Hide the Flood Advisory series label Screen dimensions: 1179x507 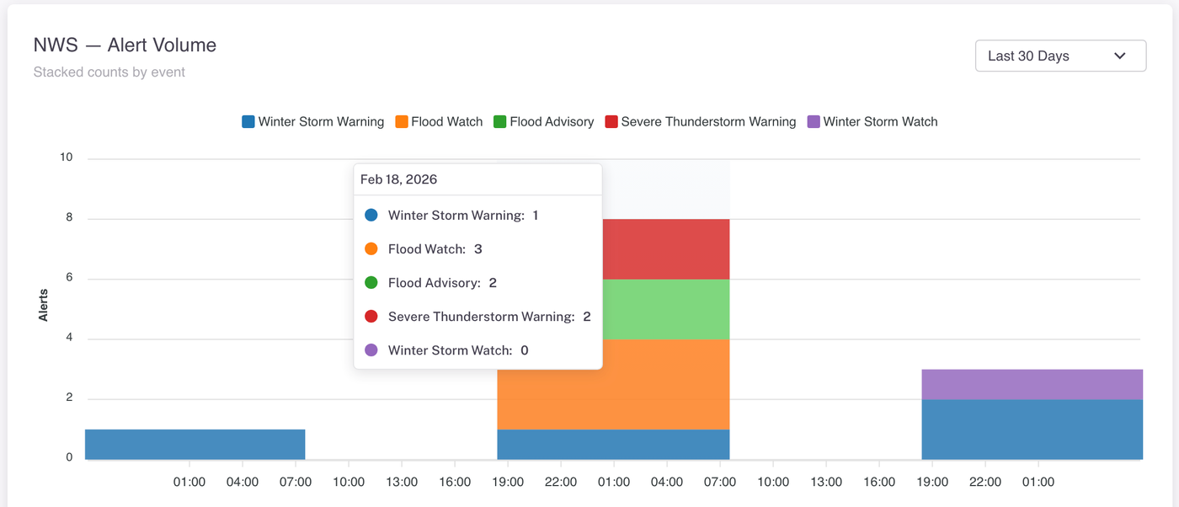[x=552, y=122]
